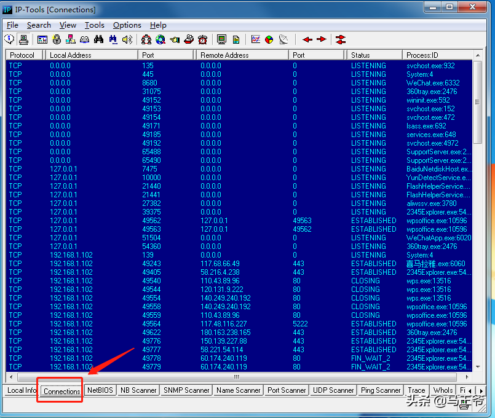Image resolution: width=495 pixels, height=418 pixels.
Task: Switch to the NetBIOS tab
Action: 100,390
